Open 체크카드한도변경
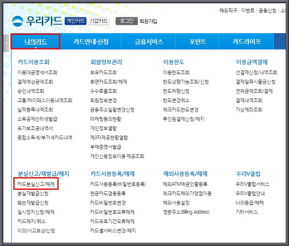Screen dimensions: 289x246 pos(181,110)
